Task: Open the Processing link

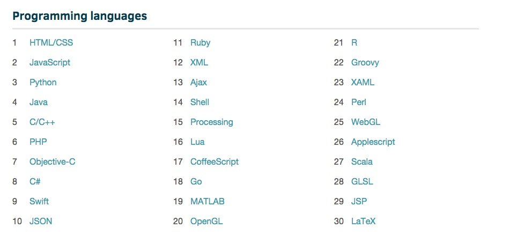Action: click(212, 122)
